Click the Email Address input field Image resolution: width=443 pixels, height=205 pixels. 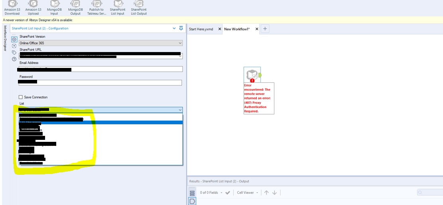[x=100, y=69]
